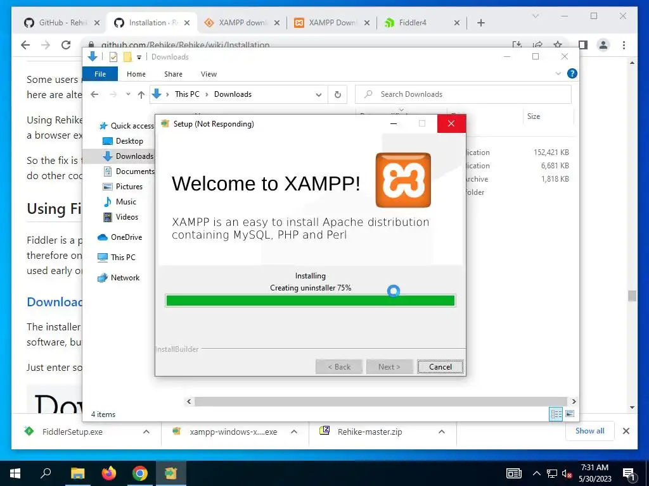Switch to GitHub Rehike first browser tab
This screenshot has width=649, height=486.
tap(62, 23)
